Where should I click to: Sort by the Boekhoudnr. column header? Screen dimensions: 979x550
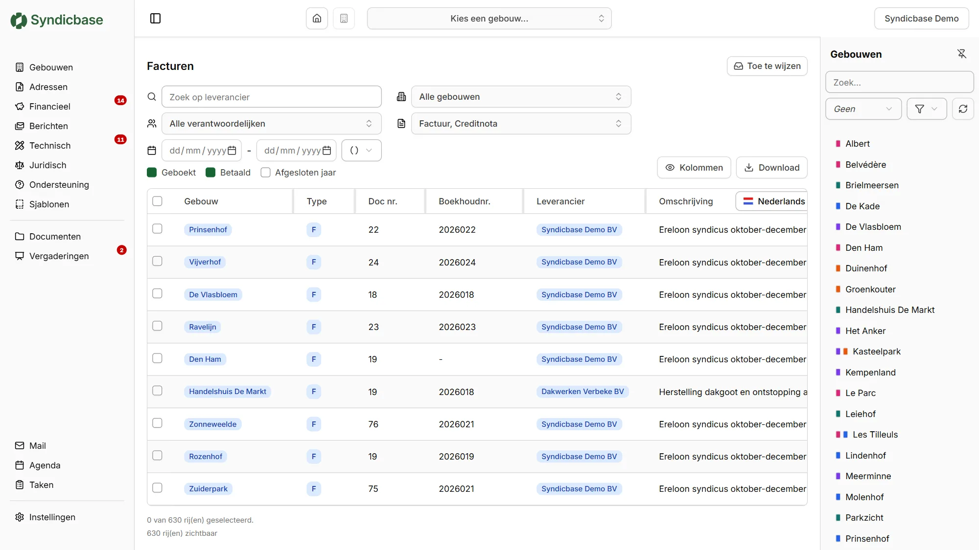pyautogui.click(x=464, y=201)
